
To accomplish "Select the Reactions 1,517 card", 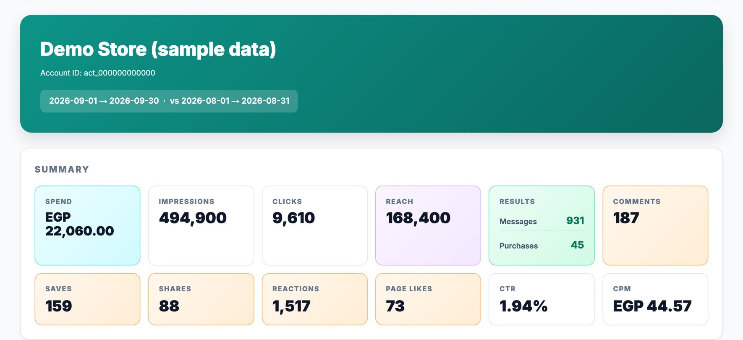I will coord(315,299).
